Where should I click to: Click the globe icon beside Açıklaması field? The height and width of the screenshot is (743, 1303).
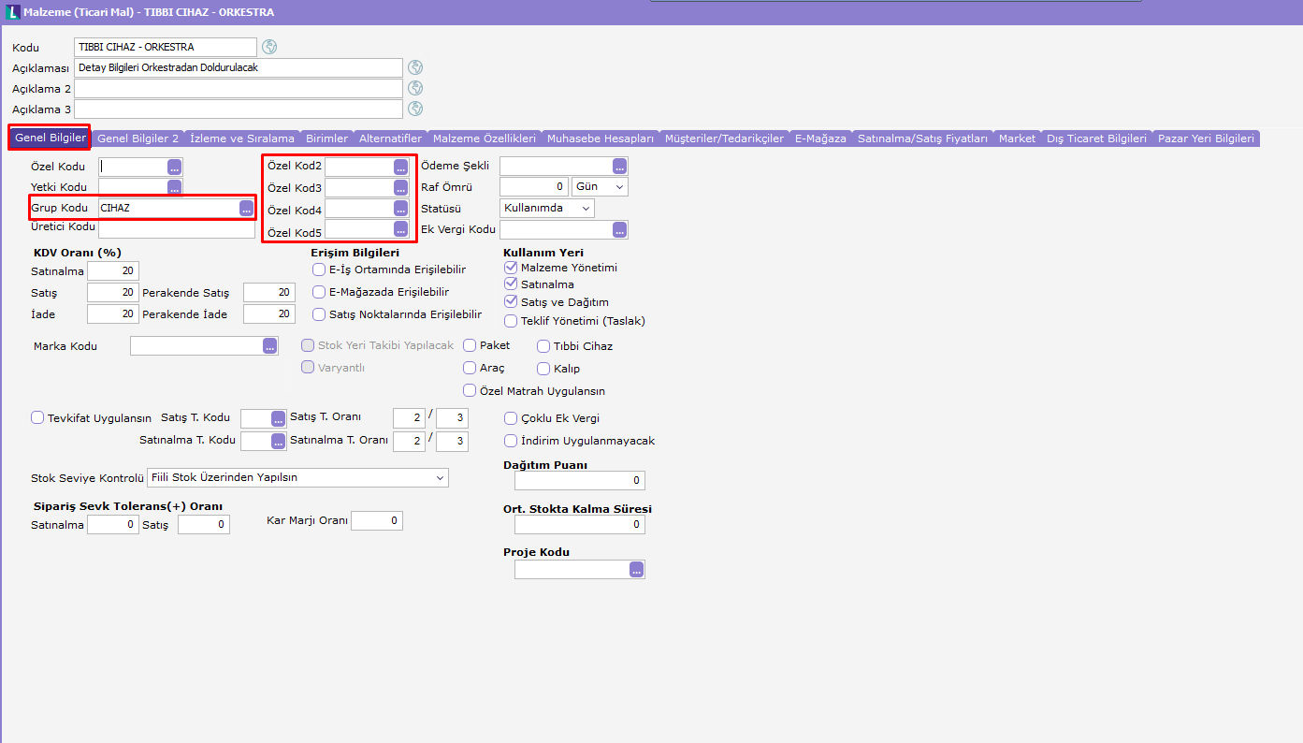click(415, 67)
